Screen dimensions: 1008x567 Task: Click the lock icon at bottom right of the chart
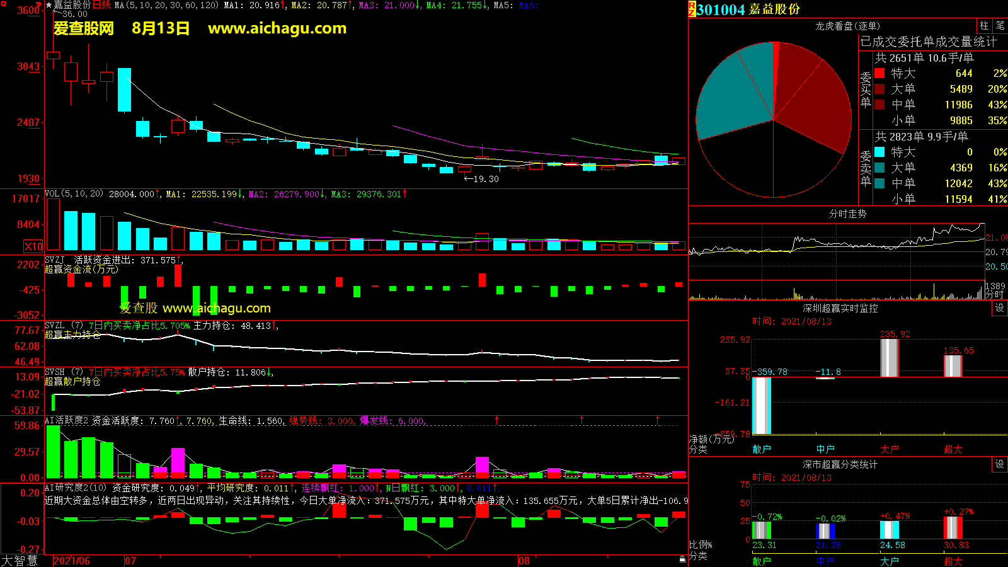pyautogui.click(x=682, y=559)
